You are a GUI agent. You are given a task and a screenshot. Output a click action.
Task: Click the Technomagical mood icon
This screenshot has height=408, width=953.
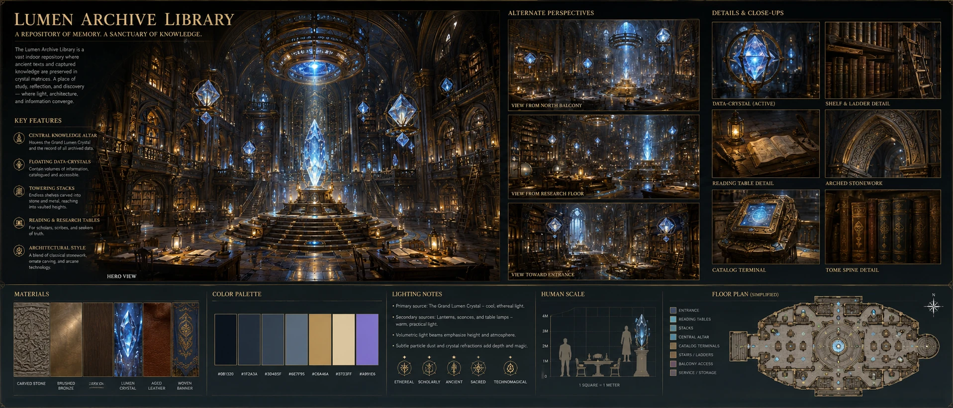pos(510,367)
